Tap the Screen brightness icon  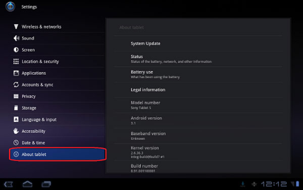tap(16, 50)
